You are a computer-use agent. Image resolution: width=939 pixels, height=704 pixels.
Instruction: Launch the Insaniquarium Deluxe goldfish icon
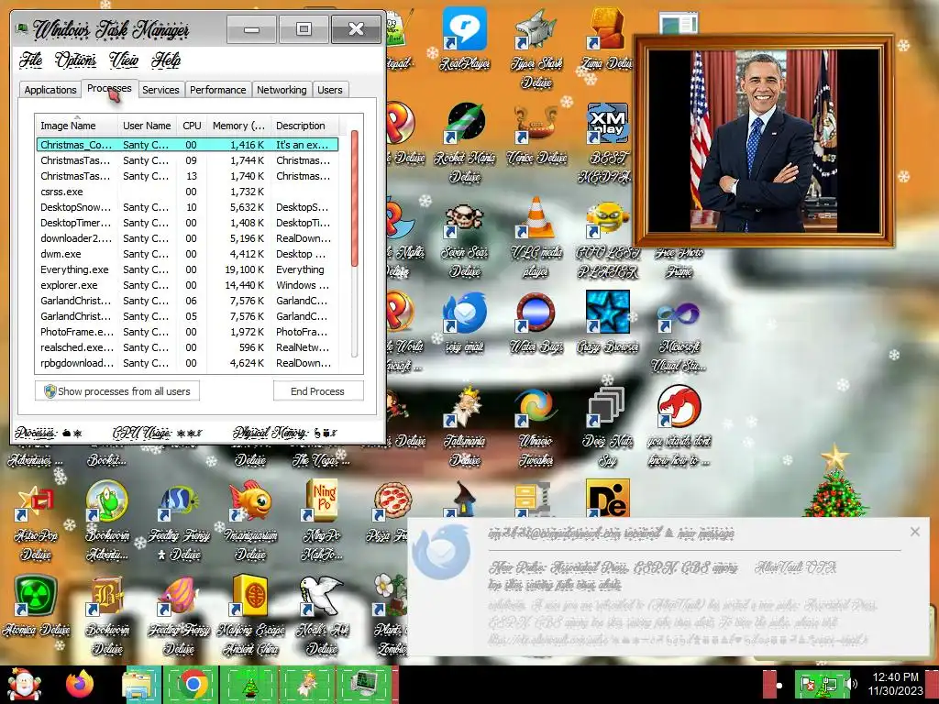point(250,521)
